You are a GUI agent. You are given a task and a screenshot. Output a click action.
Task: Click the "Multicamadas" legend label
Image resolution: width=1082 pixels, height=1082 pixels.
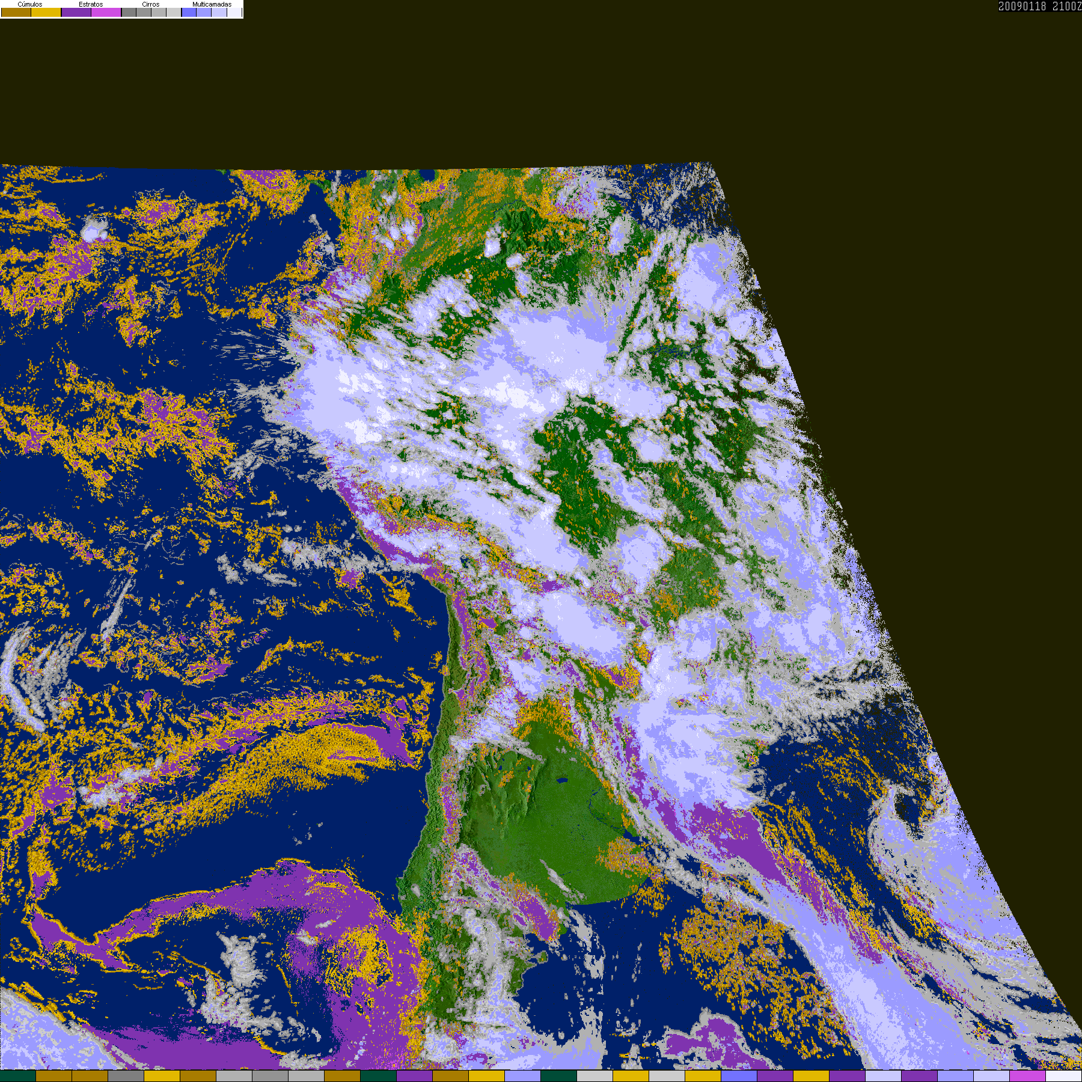click(x=212, y=4)
